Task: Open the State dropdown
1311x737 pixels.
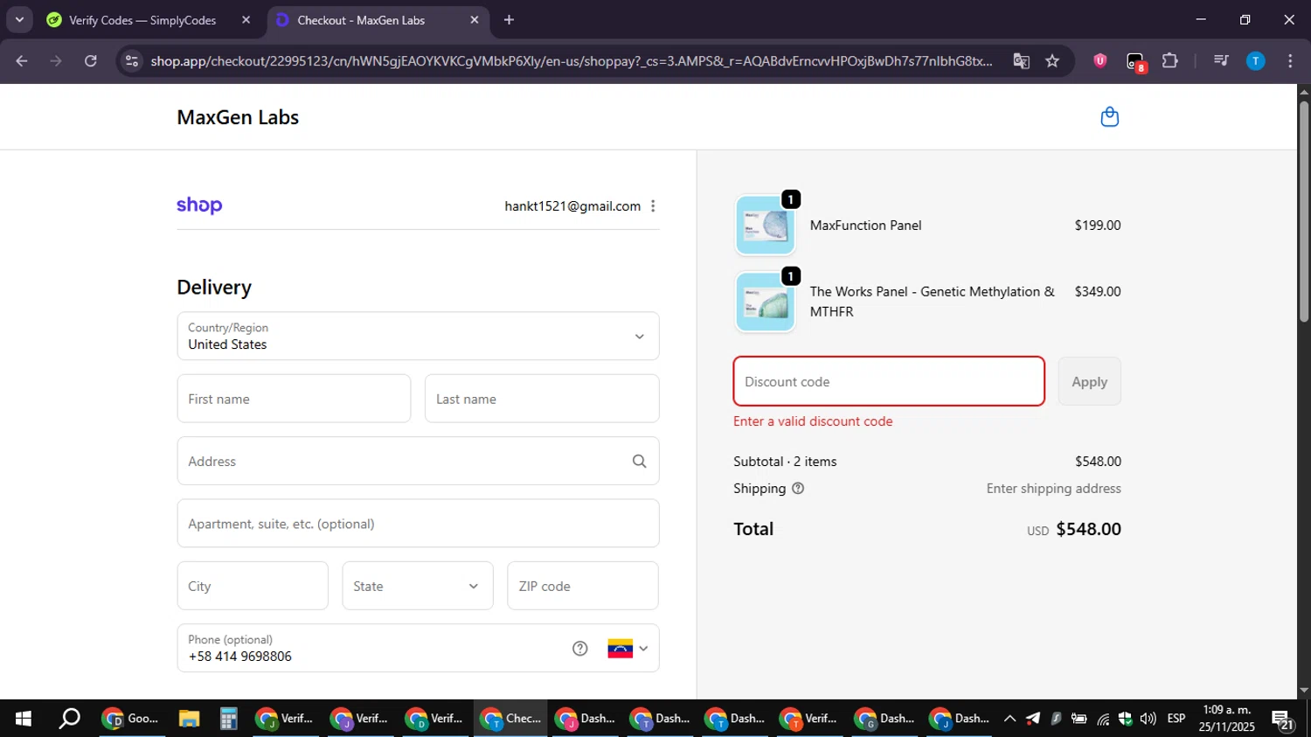Action: coord(417,586)
